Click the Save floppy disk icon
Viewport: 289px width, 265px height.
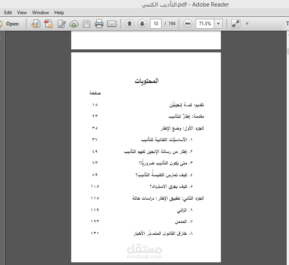[87, 24]
